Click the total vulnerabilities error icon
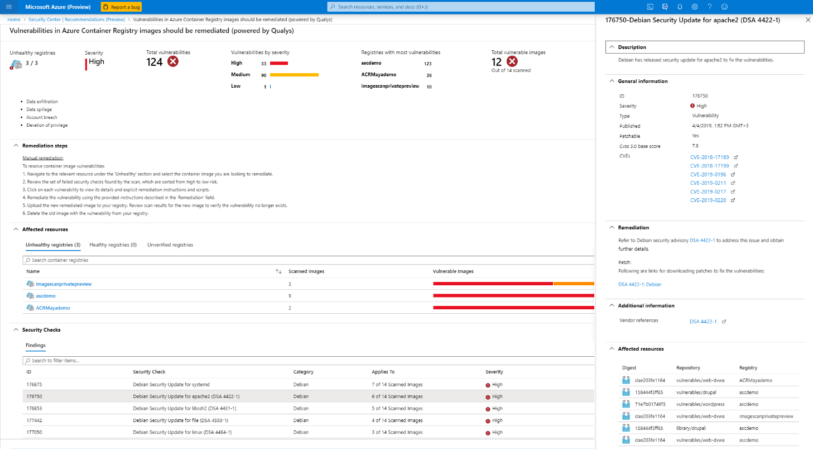This screenshot has height=450, width=813. [173, 62]
